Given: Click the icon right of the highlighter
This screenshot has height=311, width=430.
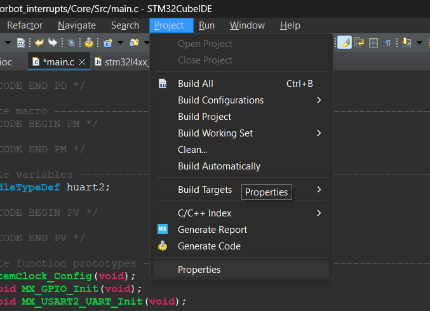Looking at the screenshot, I should tap(359, 43).
